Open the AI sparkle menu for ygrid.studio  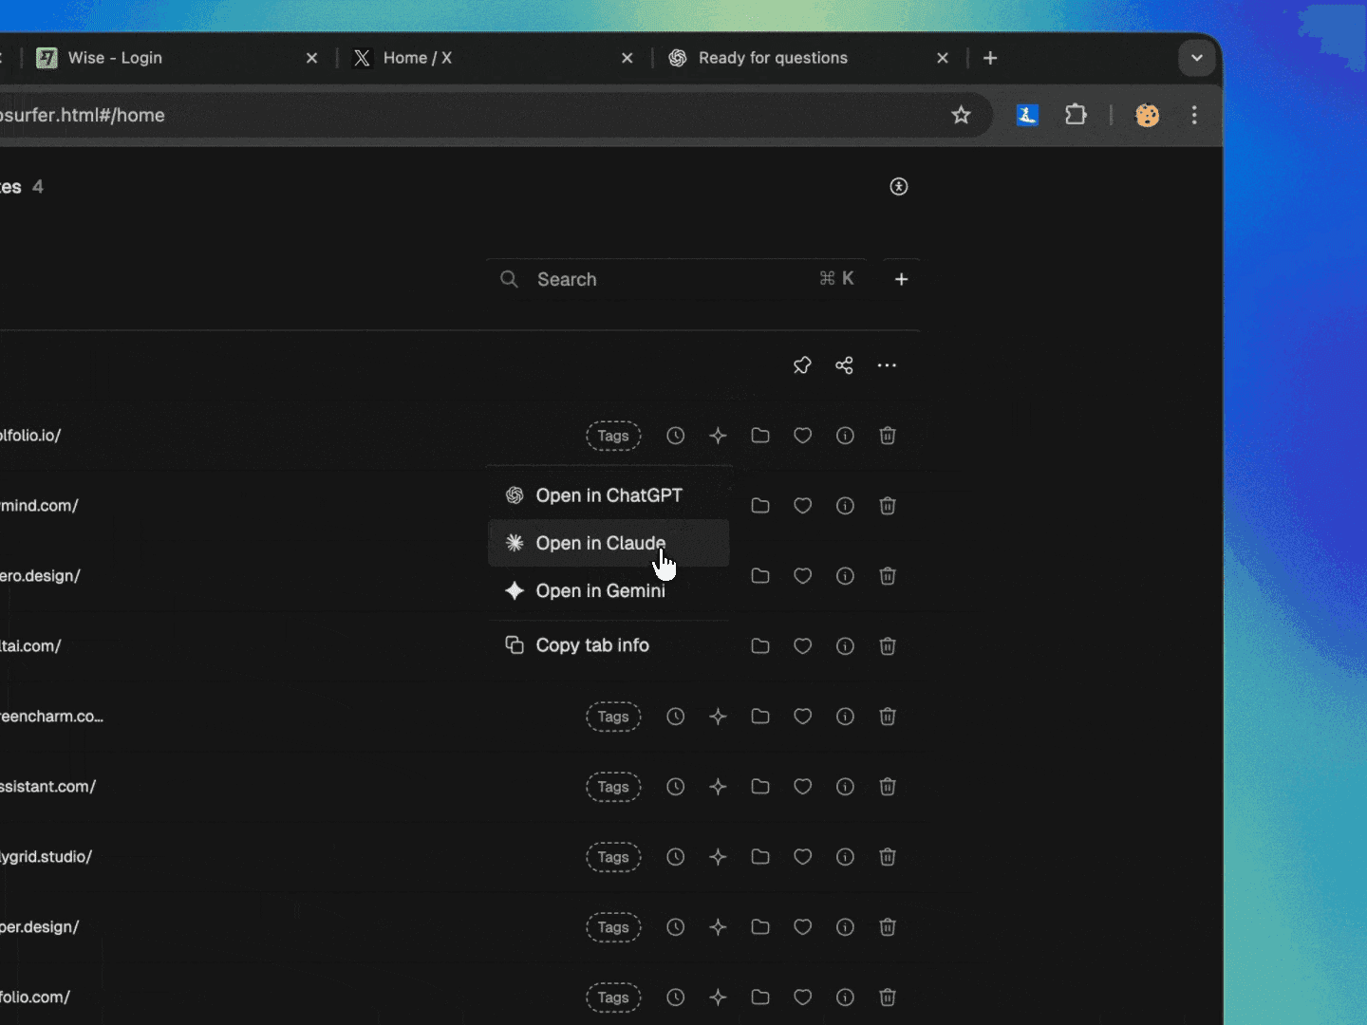point(718,857)
